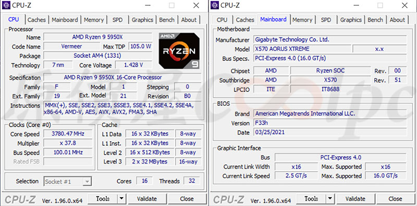Click the CPU-Z app icon in left window title bar

[x=6, y=5]
